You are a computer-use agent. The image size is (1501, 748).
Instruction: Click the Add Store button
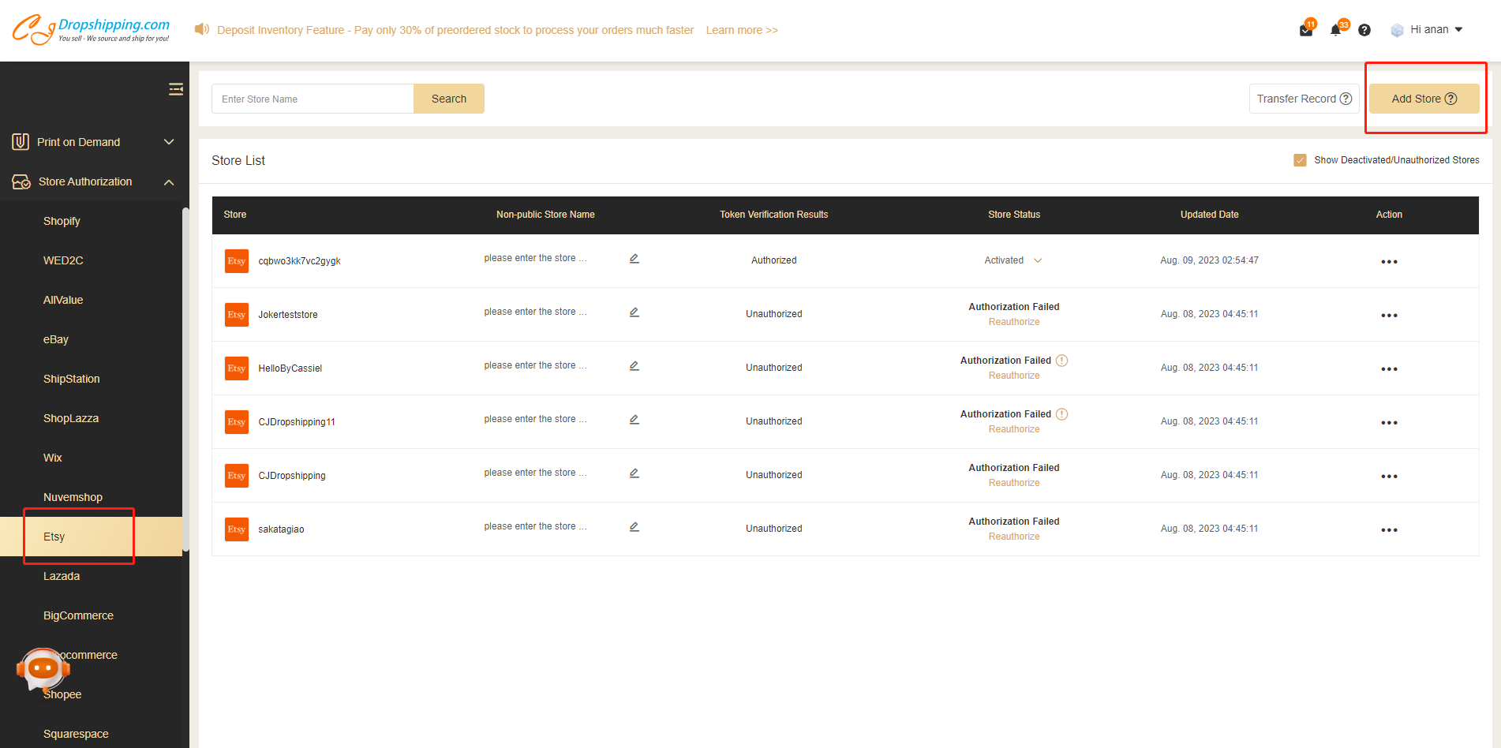click(x=1424, y=99)
